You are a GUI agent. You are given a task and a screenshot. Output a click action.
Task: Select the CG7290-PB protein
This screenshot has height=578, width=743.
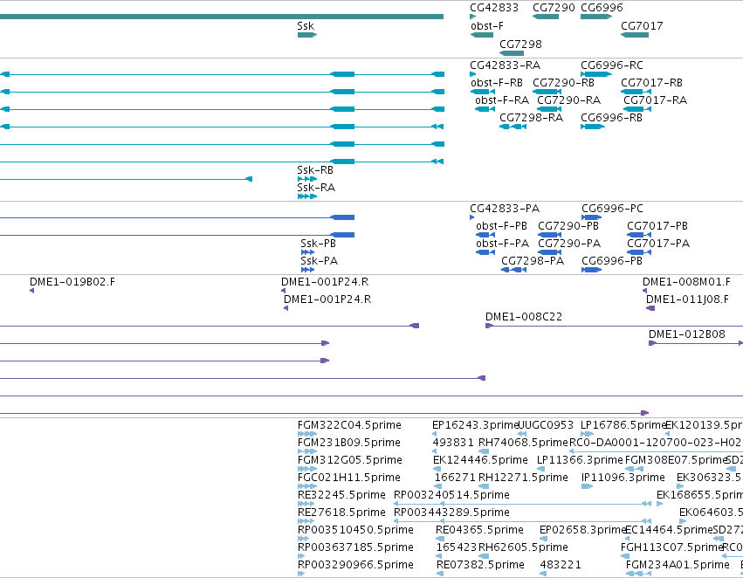550,235
